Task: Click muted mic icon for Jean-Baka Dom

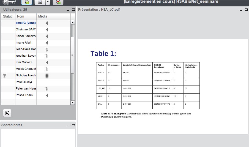Action: pos(47,50)
